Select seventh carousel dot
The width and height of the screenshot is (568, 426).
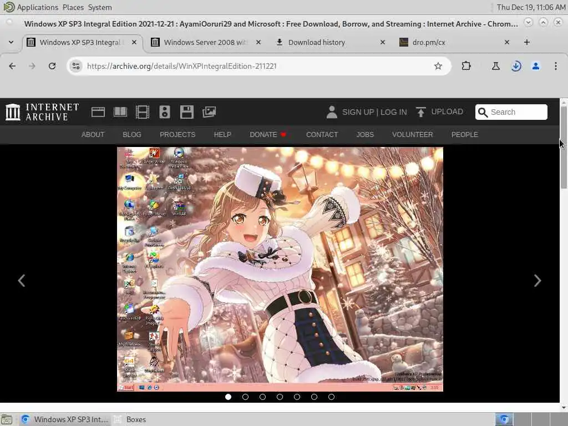click(x=331, y=397)
